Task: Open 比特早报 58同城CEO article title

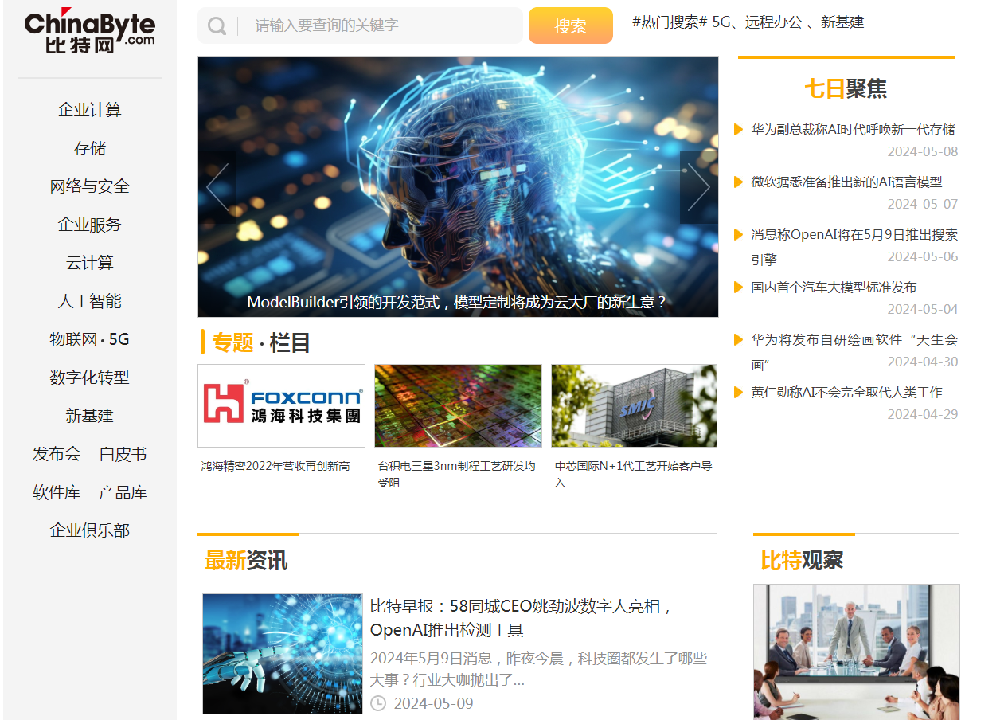Action: coord(522,618)
